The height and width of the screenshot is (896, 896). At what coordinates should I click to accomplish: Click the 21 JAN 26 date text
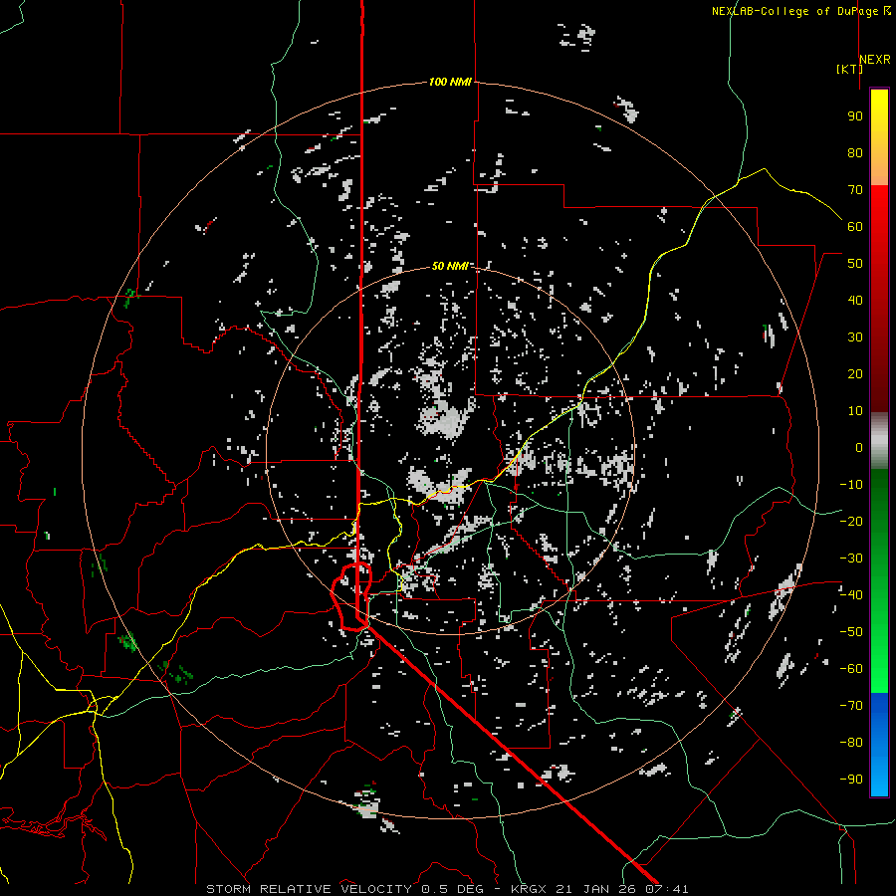[x=595, y=889]
